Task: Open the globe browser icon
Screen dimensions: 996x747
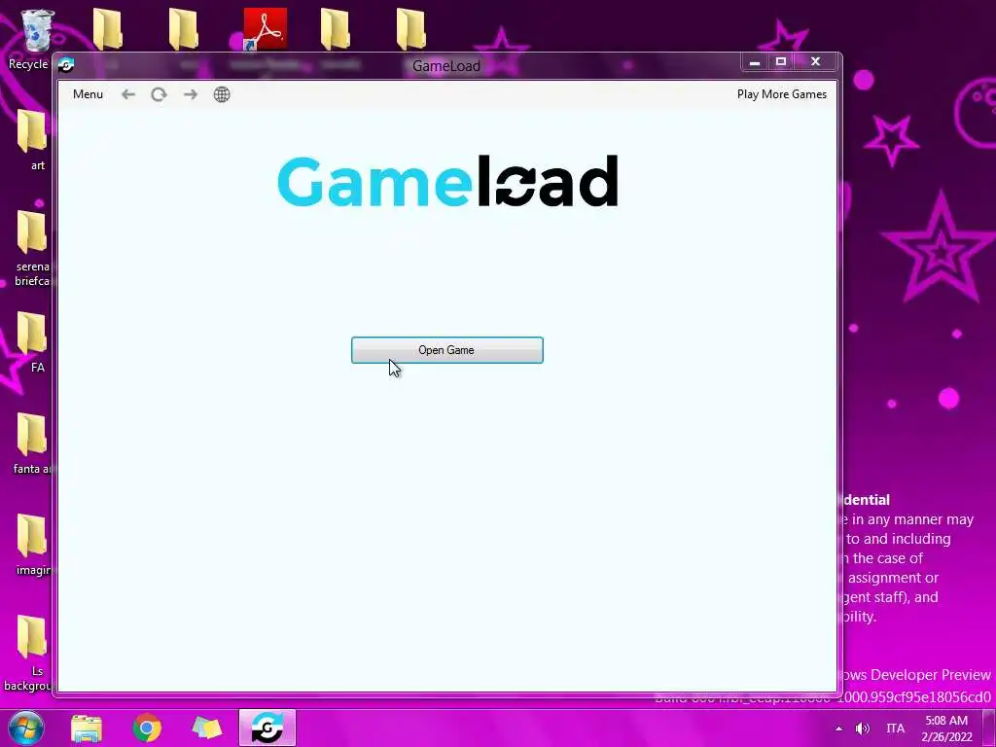Action: click(x=222, y=94)
